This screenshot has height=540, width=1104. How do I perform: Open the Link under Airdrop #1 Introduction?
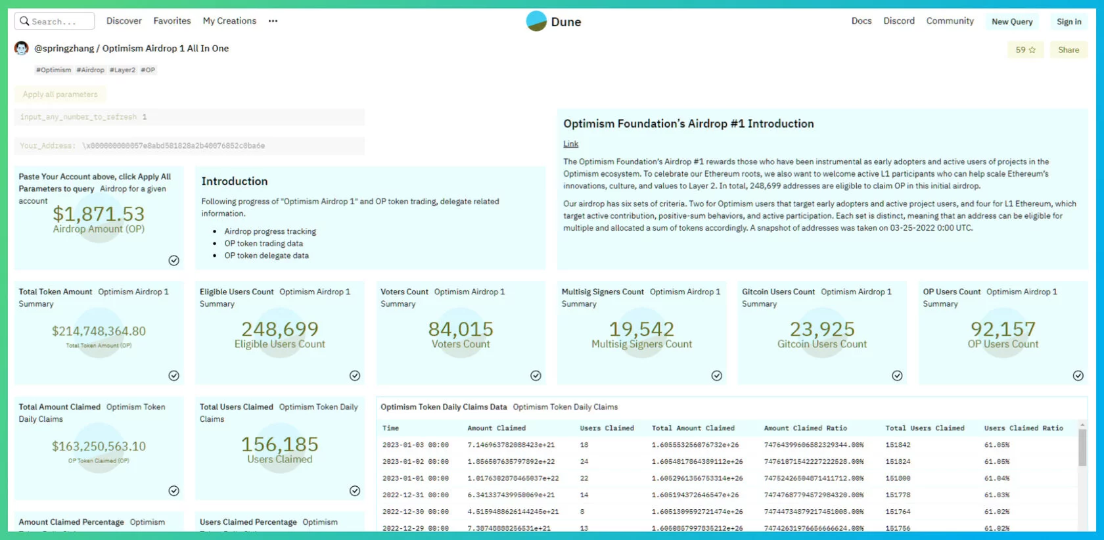point(570,144)
